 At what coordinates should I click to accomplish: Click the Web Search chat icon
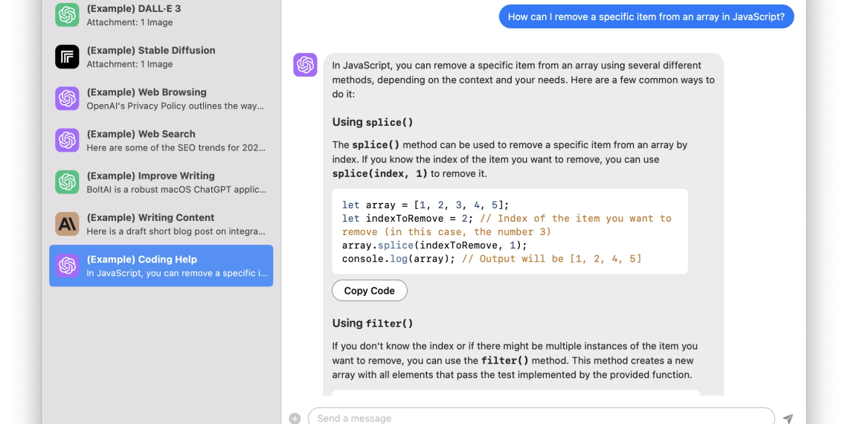[67, 140]
